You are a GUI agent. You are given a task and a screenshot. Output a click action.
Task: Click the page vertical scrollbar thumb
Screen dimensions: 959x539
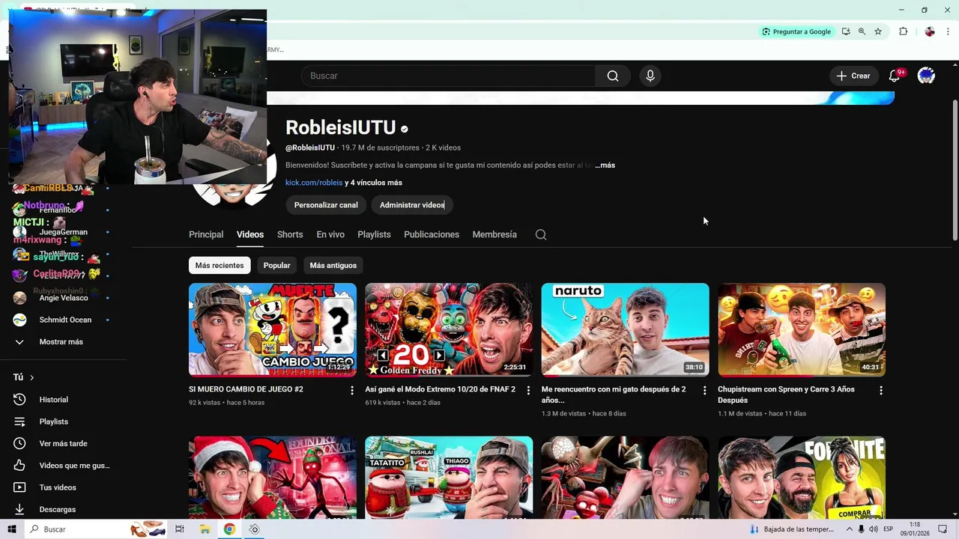point(955,169)
